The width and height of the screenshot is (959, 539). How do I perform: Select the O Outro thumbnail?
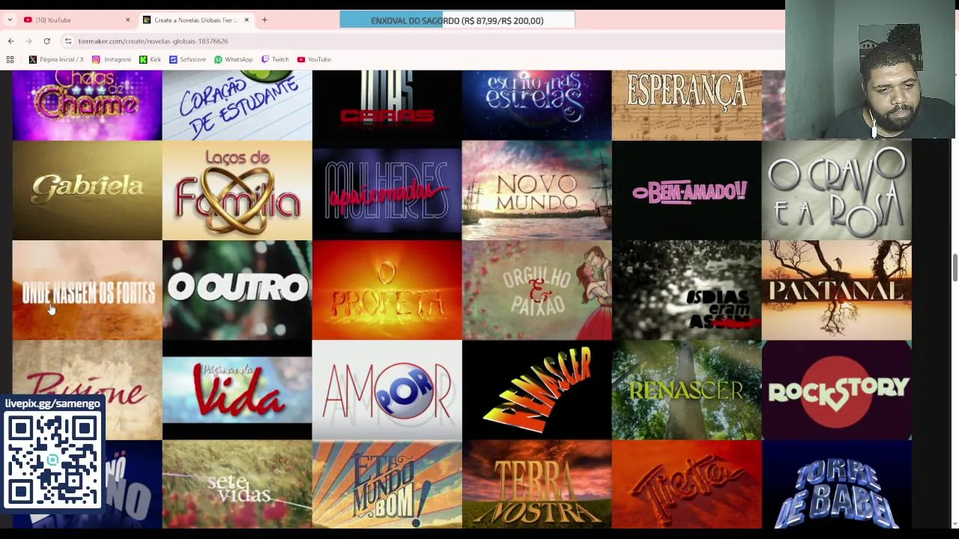click(x=237, y=290)
